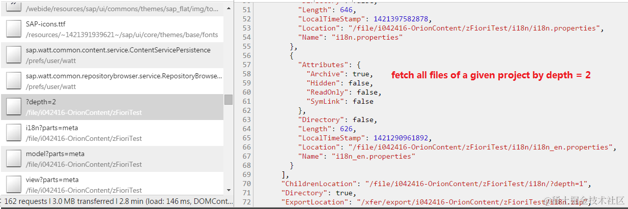Click the LocalTimeStamp 1421290961892 value
628x209 pixels.
pyautogui.click(x=401, y=138)
